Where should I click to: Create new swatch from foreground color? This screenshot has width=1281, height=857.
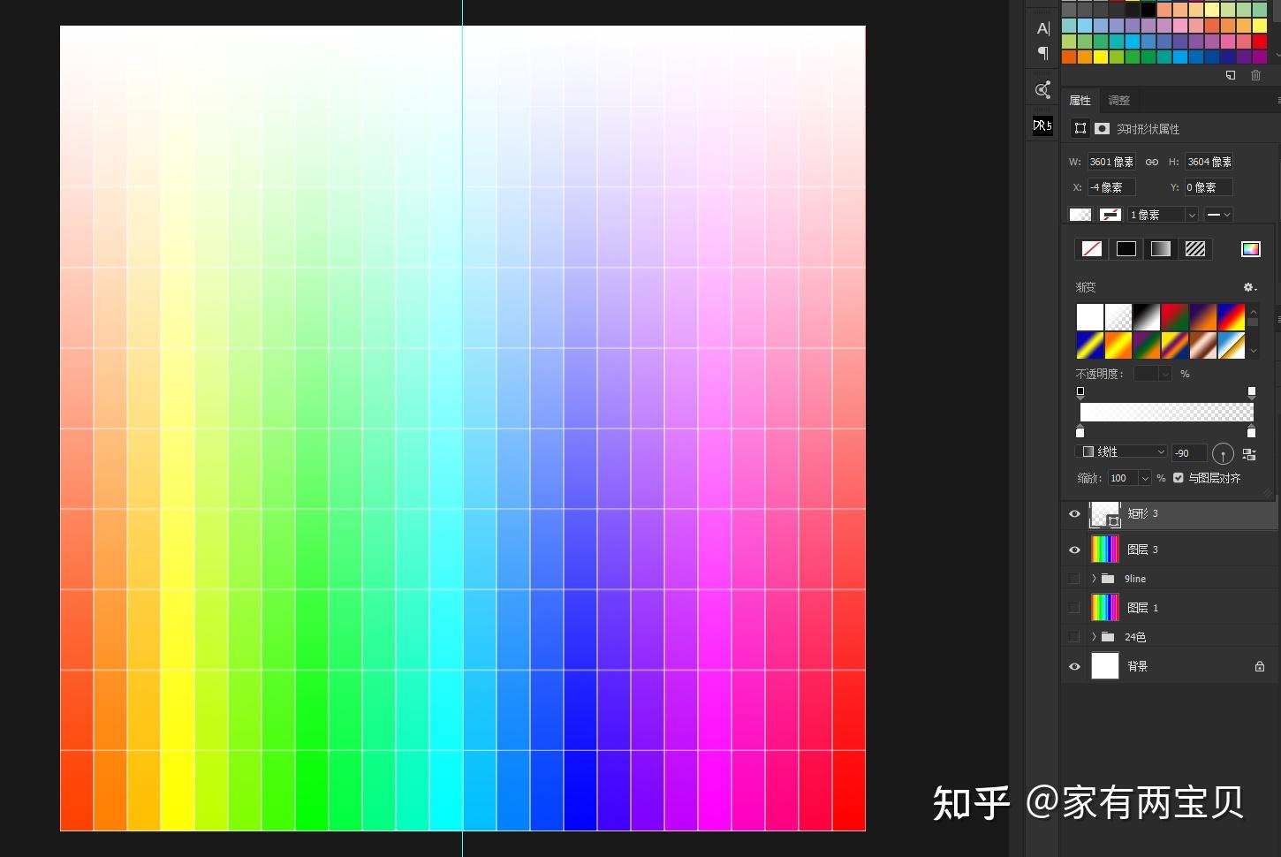1230,75
